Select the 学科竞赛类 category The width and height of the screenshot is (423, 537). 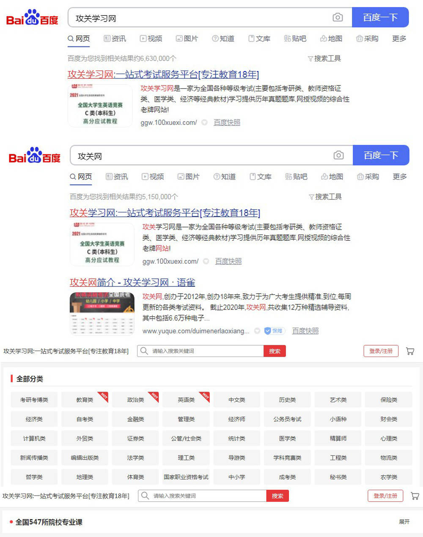[287, 458]
